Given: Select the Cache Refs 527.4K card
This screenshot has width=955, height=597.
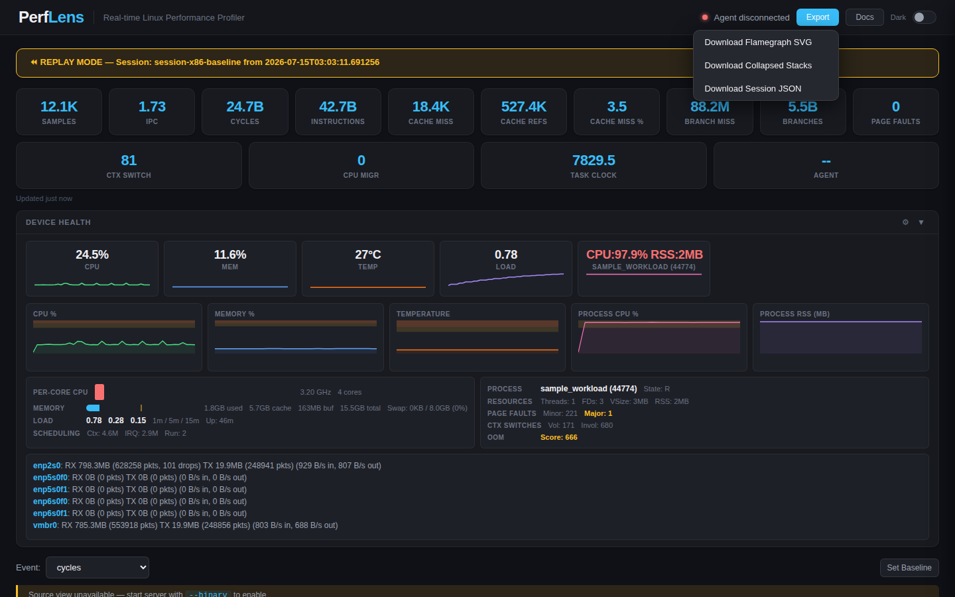Looking at the screenshot, I should [524, 112].
